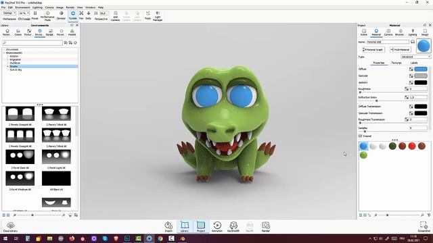Click the Multi-Material button
433x243 pixels.
click(401, 49)
